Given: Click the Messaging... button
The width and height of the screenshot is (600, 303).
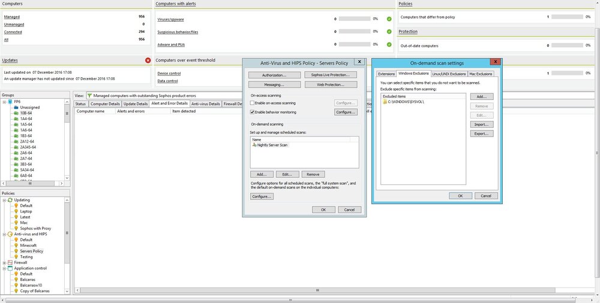Looking at the screenshot, I should [x=274, y=85].
